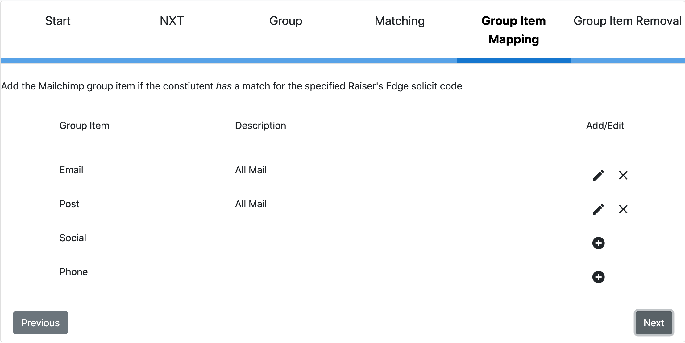This screenshot has width=685, height=343.
Task: Select the Matching tab
Action: [x=400, y=21]
